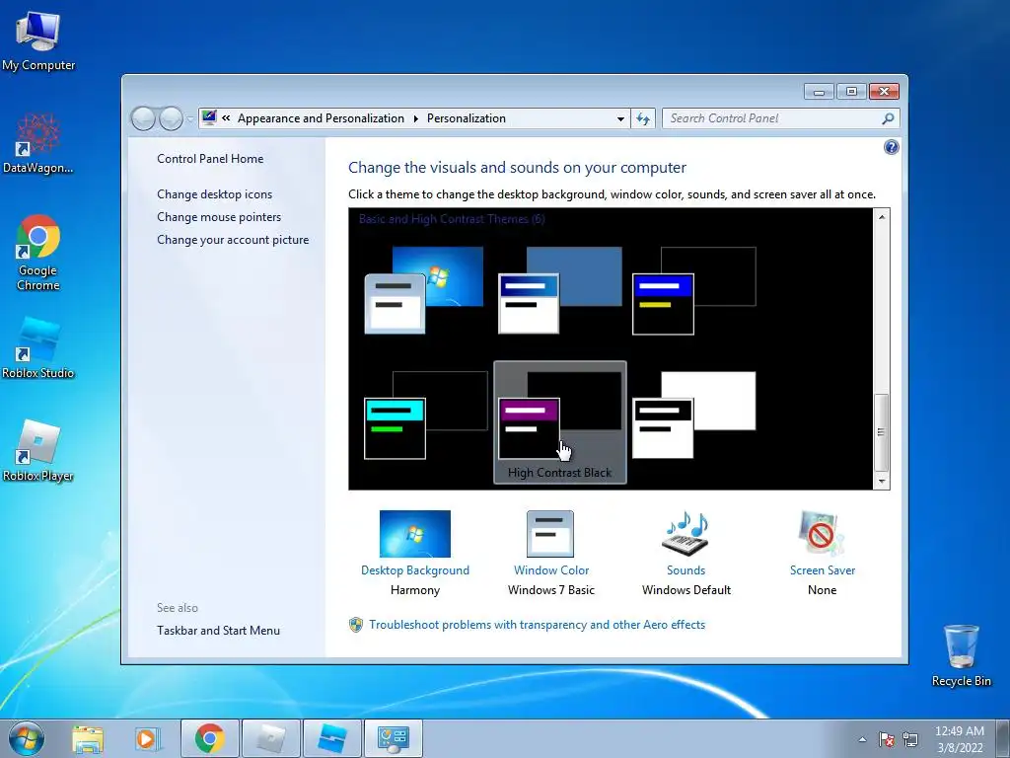This screenshot has height=758, width=1010.
Task: Open Windows Explorer from the taskbar
Action: [88, 739]
